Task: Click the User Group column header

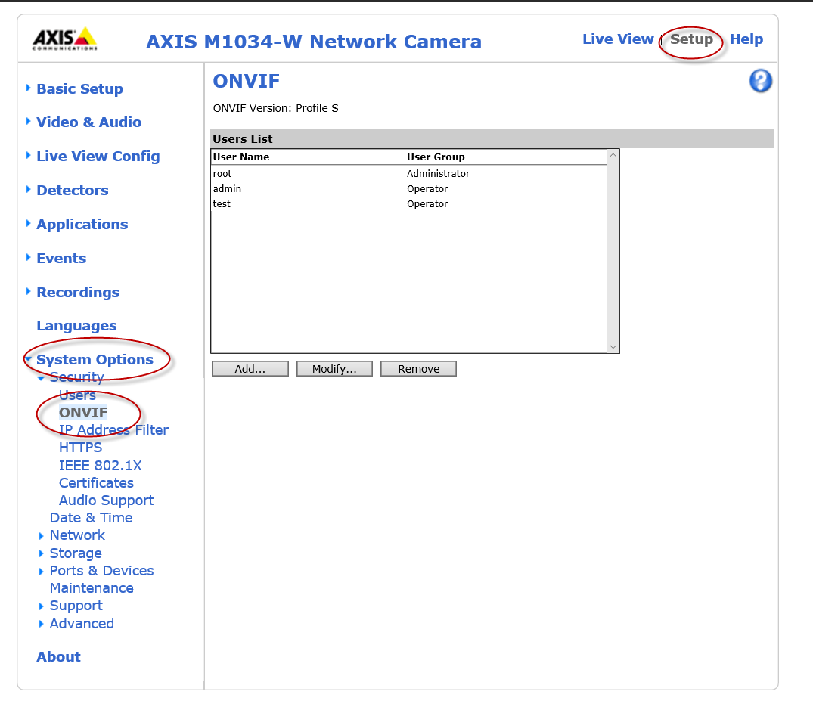Action: coord(436,157)
